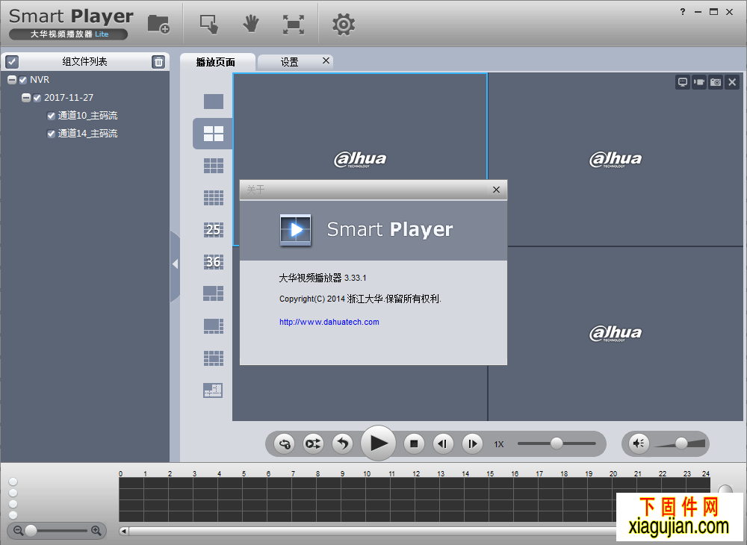Select four window grid layout

214,134
